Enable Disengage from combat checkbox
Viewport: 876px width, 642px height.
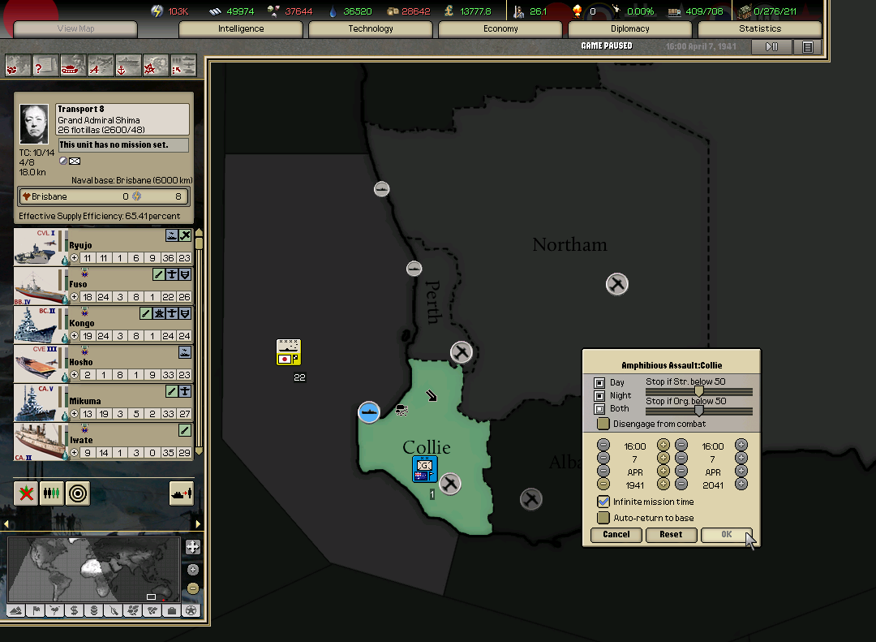click(x=603, y=424)
